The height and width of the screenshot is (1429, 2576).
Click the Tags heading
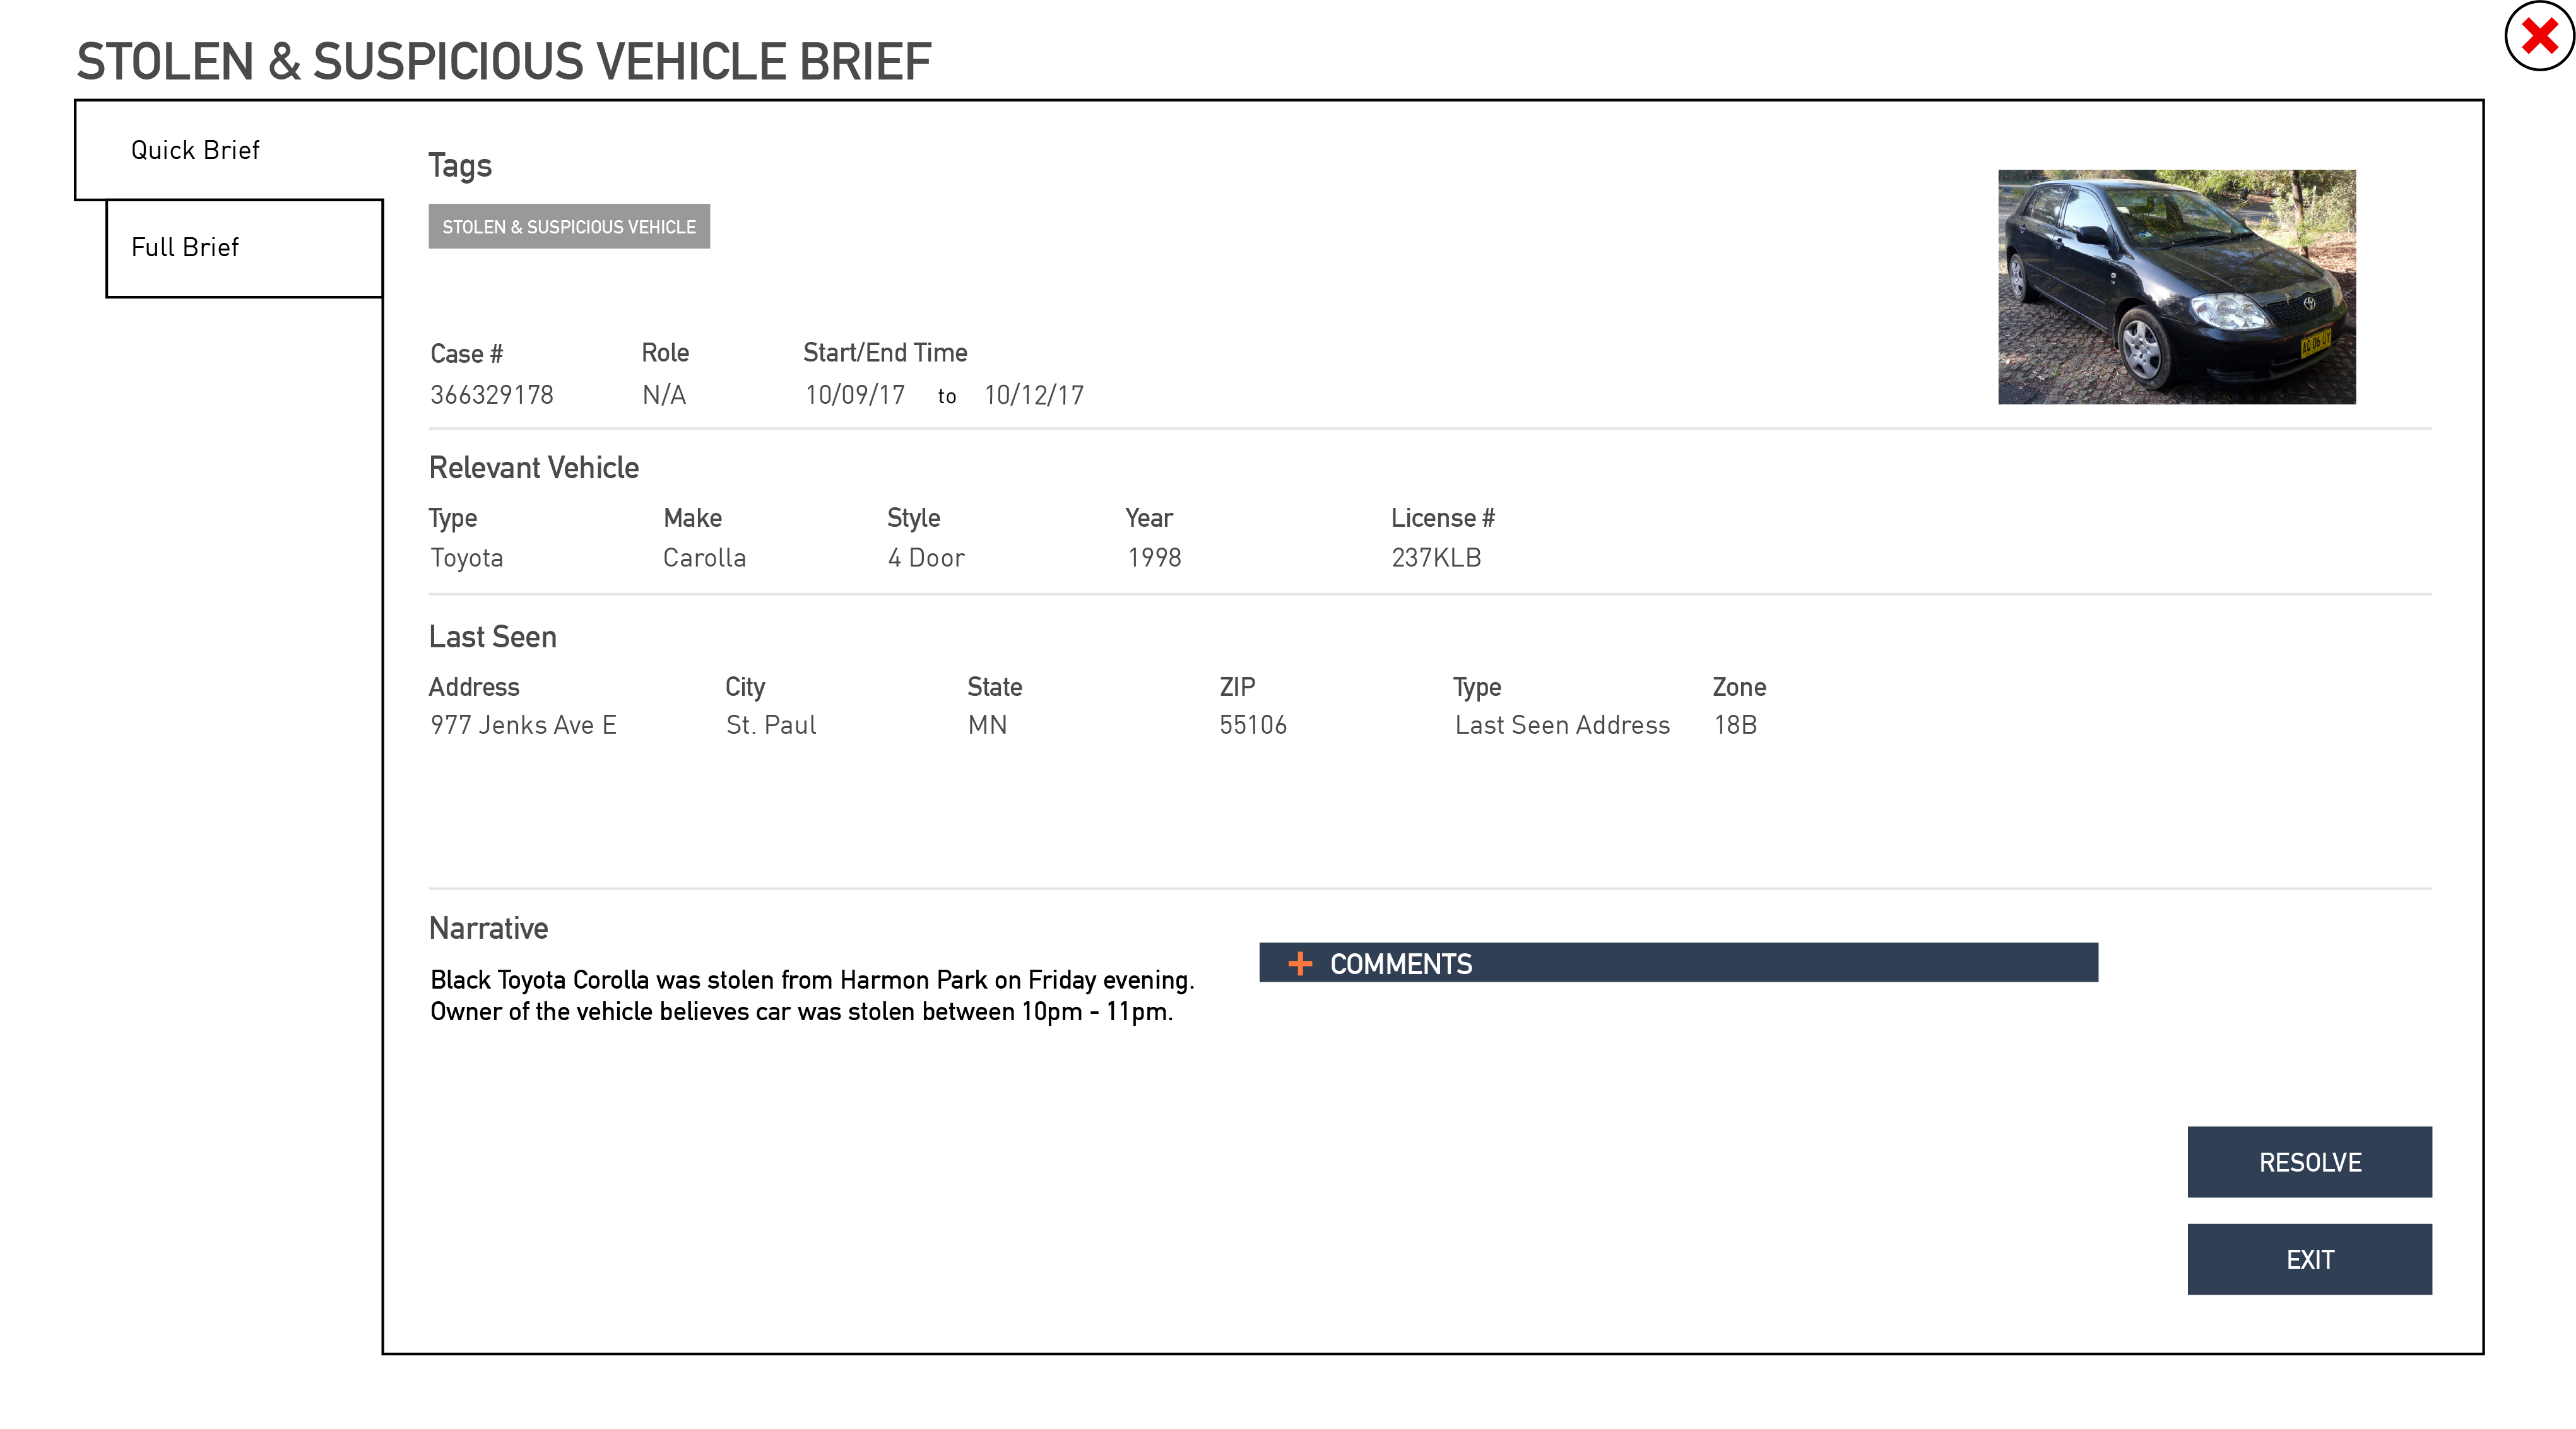460,166
